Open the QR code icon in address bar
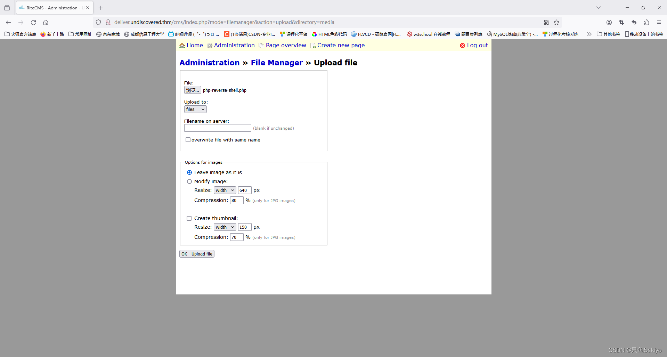Viewport: 667px width, 357px height. click(547, 22)
